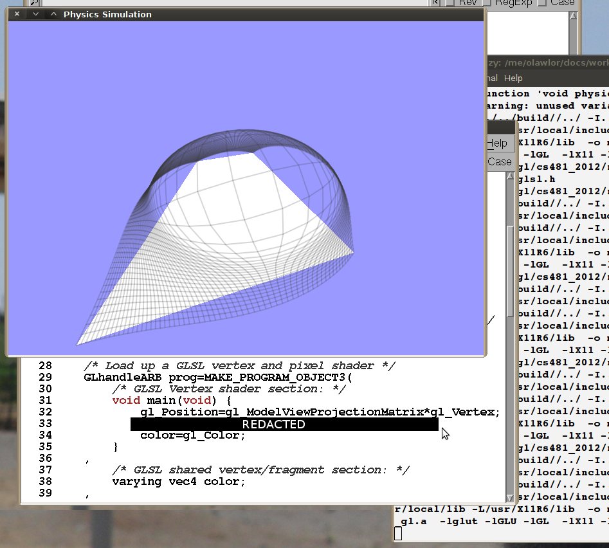
Task: Click the 'unused varia' warning line in terminal
Action: coord(548,105)
